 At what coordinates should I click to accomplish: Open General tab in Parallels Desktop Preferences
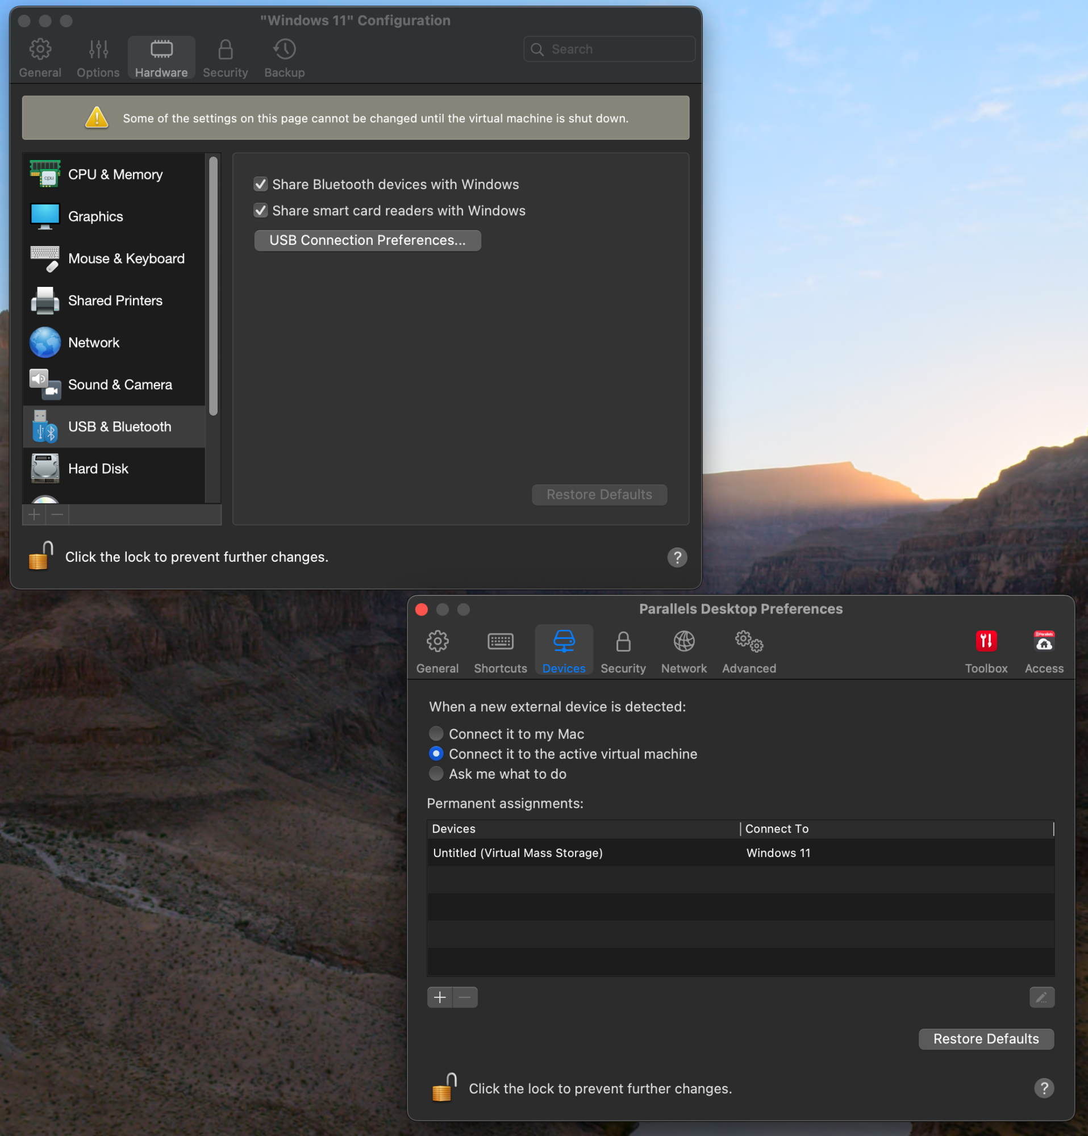(437, 652)
